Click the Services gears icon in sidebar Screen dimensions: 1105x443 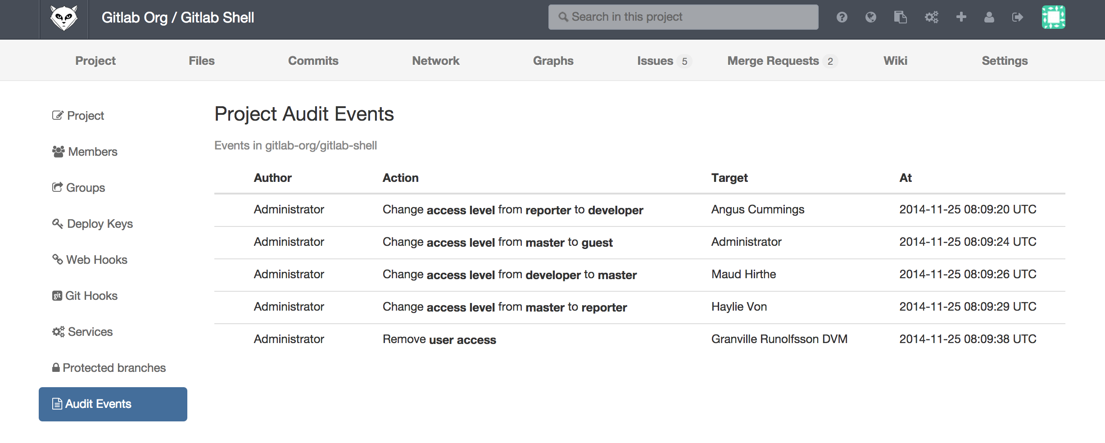click(x=57, y=331)
